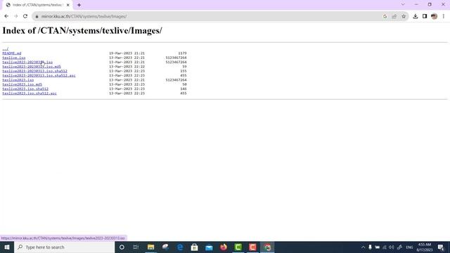View site information padlock icon
Image resolution: width=450 pixels, height=253 pixels.
pos(37,16)
